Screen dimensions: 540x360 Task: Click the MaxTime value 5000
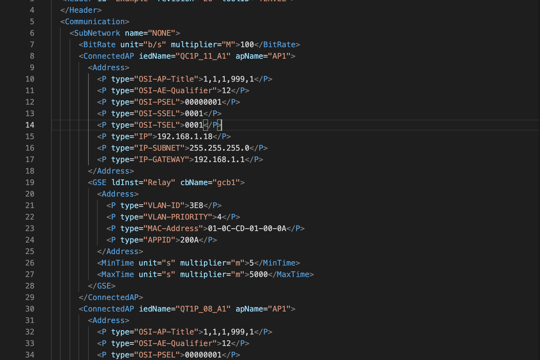tap(258, 275)
